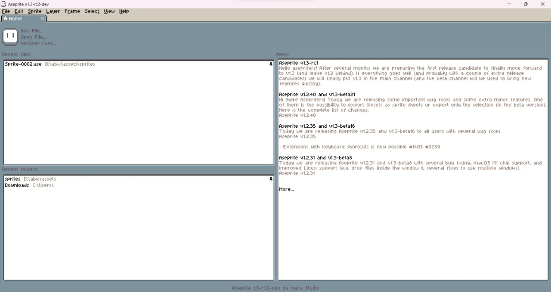
Task: Click the Recover Files... link
Action: [38, 43]
